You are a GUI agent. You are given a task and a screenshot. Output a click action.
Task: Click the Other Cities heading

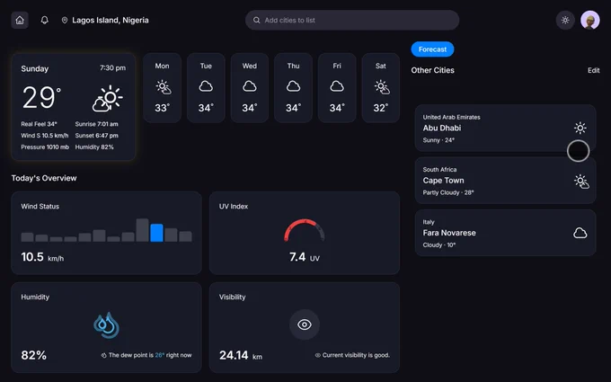pos(432,70)
